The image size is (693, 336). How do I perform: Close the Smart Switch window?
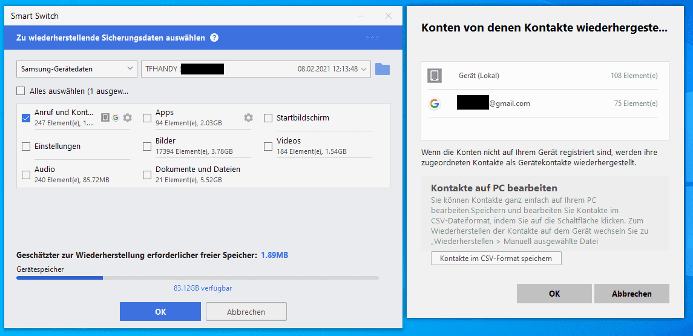coord(389,16)
